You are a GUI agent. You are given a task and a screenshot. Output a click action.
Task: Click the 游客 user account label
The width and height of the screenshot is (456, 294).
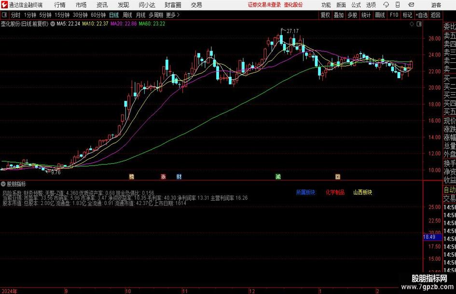coord(436,5)
